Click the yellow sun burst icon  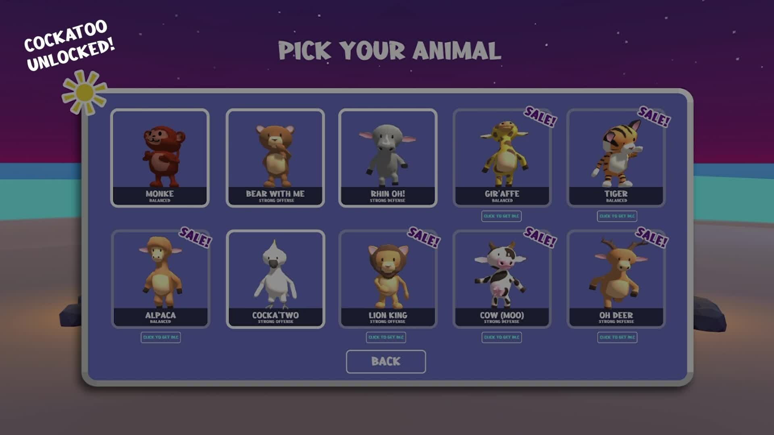(x=85, y=93)
